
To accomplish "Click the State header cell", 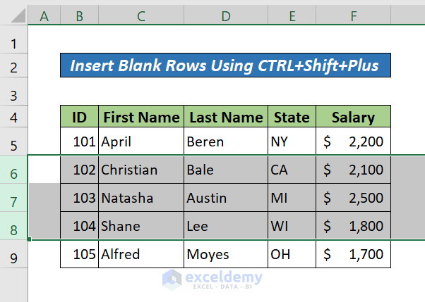I will (x=292, y=117).
